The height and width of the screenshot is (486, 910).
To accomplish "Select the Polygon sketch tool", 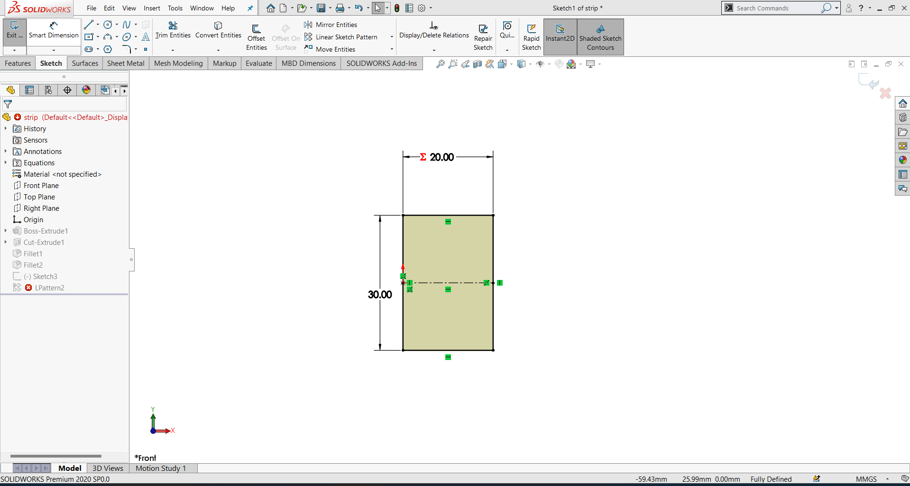I will [108, 49].
